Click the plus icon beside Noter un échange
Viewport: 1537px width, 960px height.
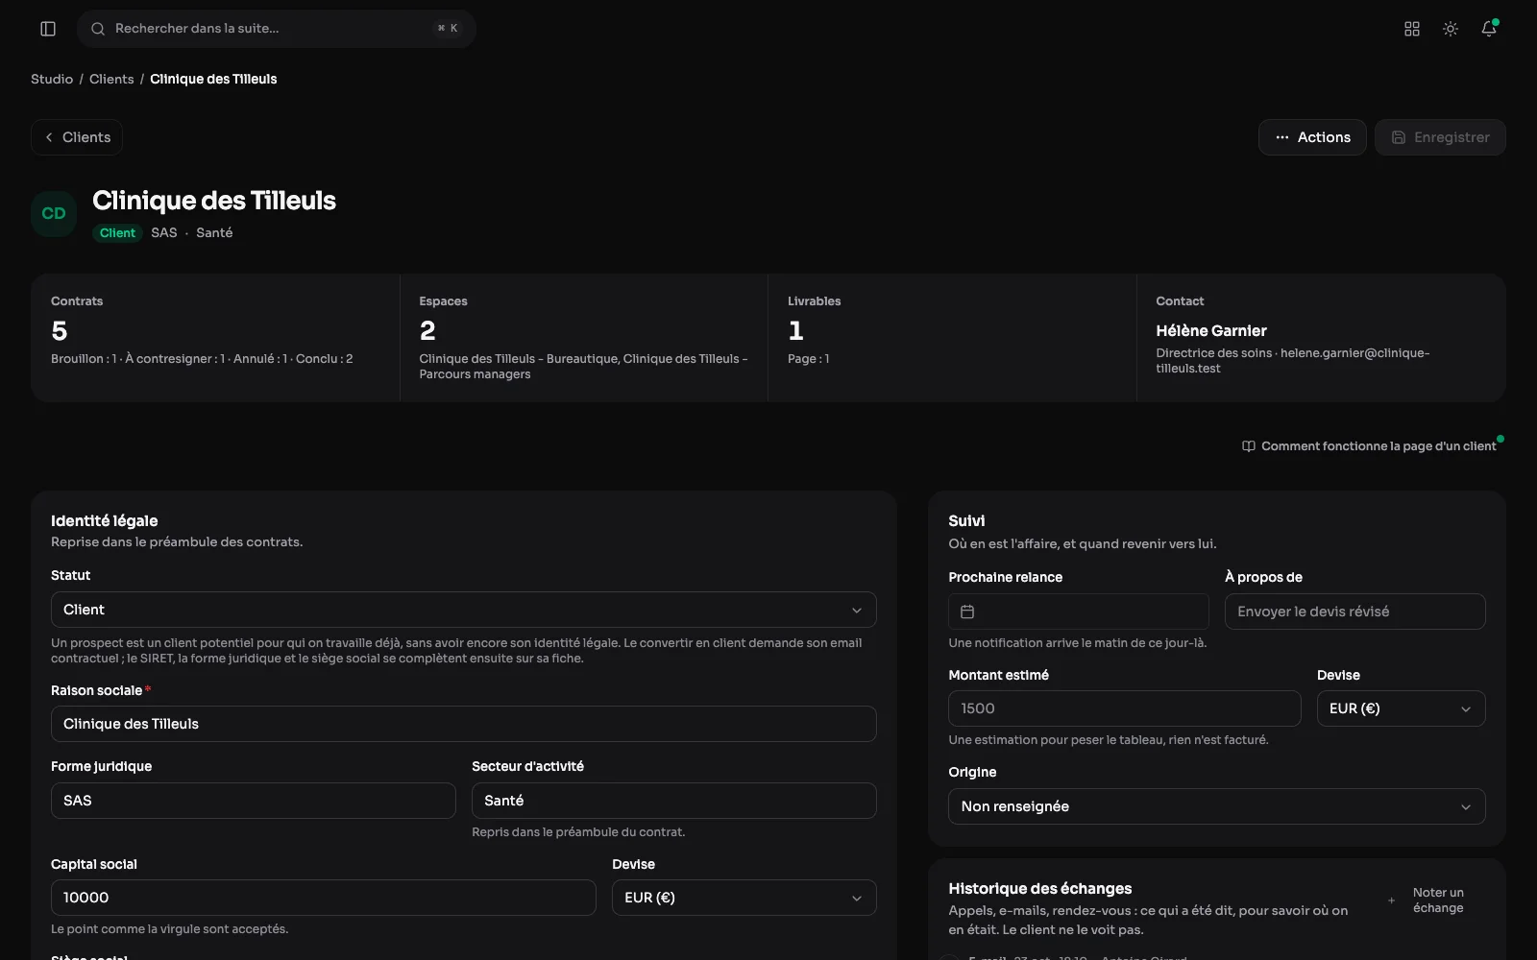point(1391,900)
